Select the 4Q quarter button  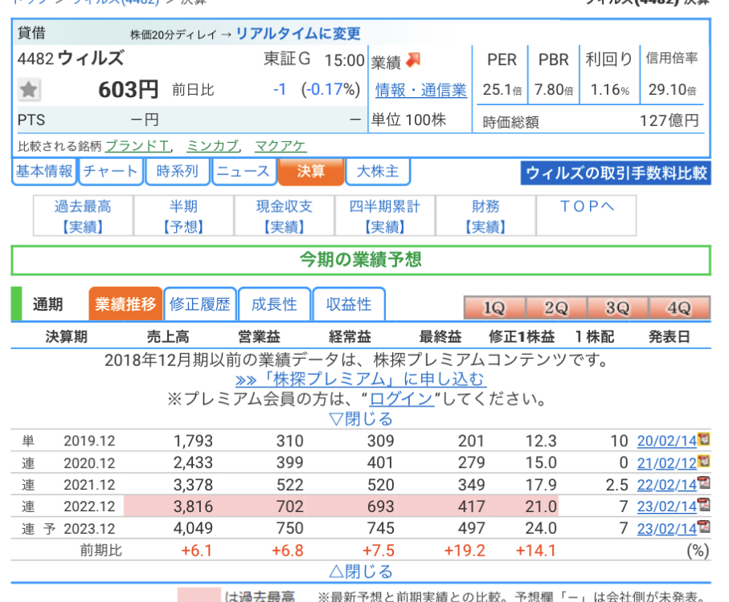[679, 307]
